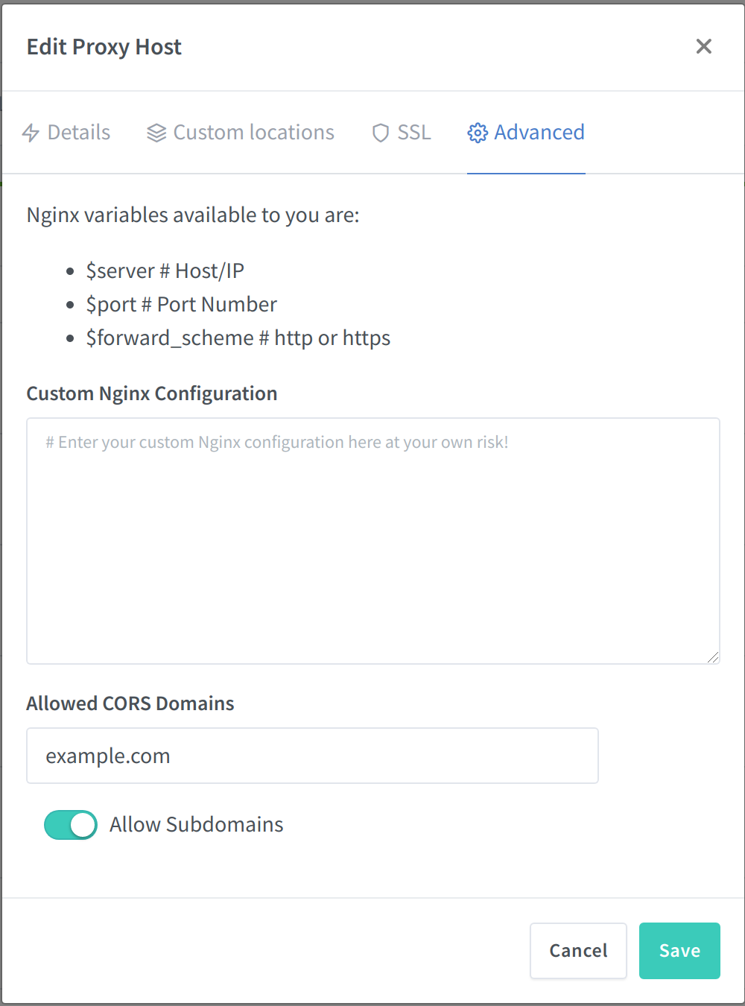Go to the SSL tab
This screenshot has height=1006, width=745.
(x=413, y=133)
